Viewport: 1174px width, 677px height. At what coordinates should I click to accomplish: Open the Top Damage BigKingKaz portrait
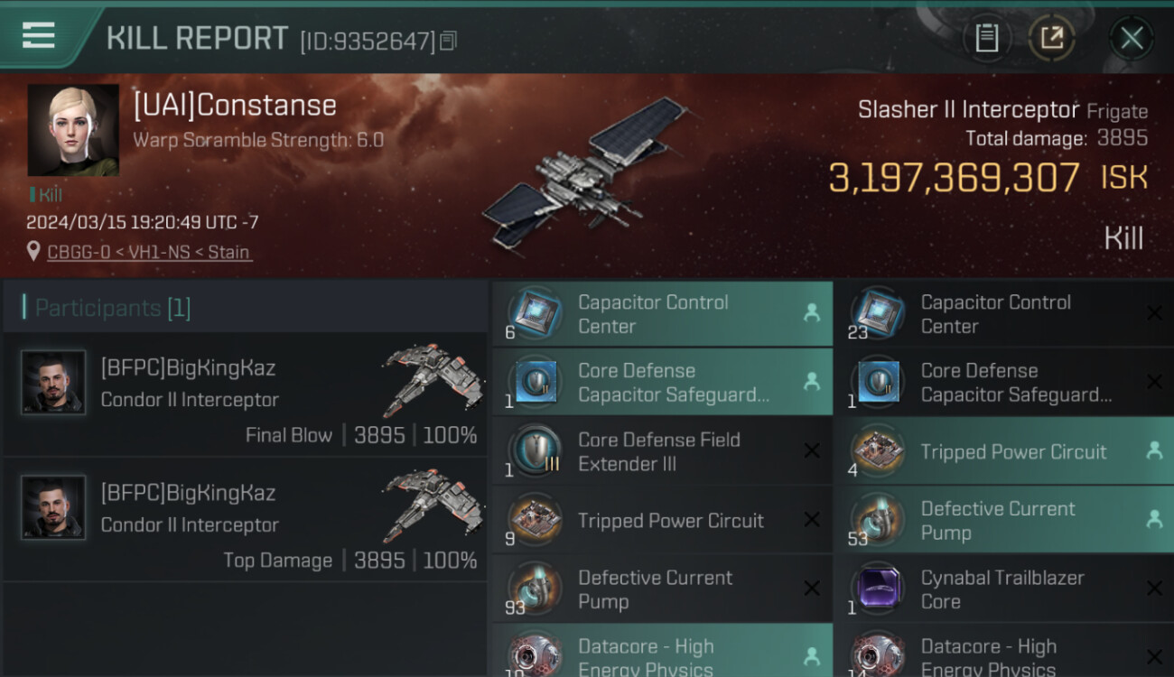coord(53,507)
